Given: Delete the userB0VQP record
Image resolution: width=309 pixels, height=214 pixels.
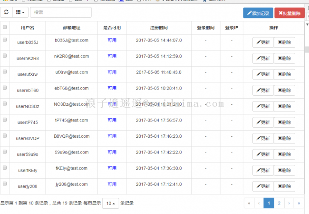Looking at the screenshot, I should [x=284, y=139].
